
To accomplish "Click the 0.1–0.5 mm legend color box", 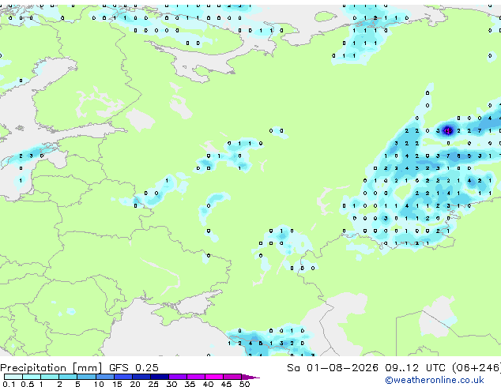I will coord(13,377).
